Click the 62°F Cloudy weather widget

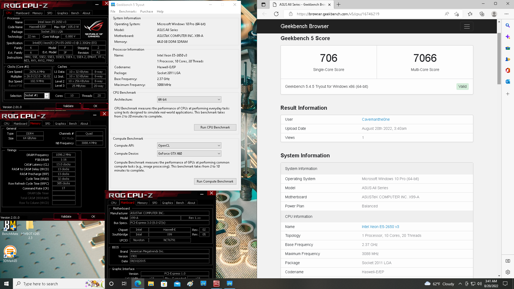tap(439, 284)
